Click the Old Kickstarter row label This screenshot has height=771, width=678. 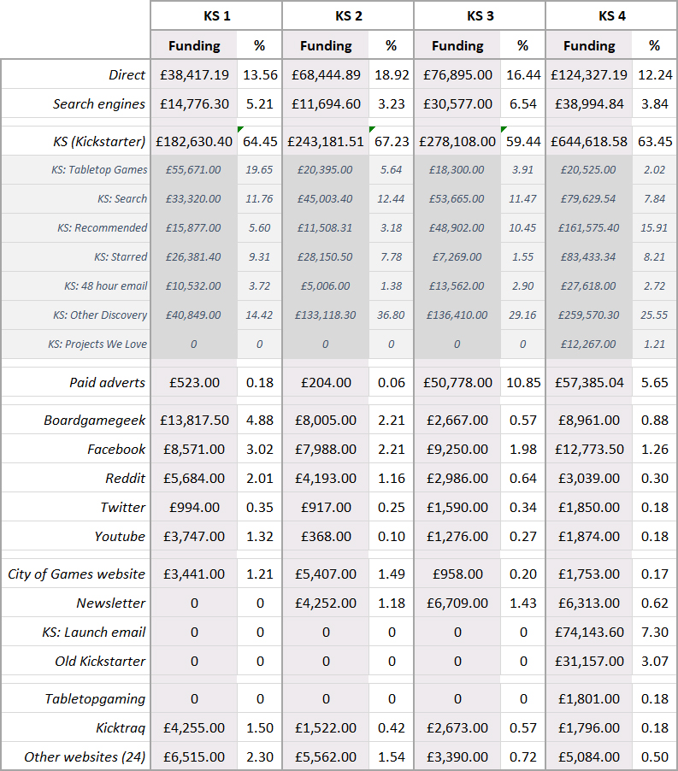(100, 662)
